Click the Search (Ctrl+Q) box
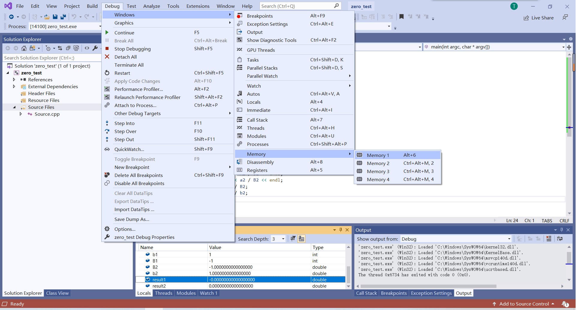The height and width of the screenshot is (310, 578). 300,6
